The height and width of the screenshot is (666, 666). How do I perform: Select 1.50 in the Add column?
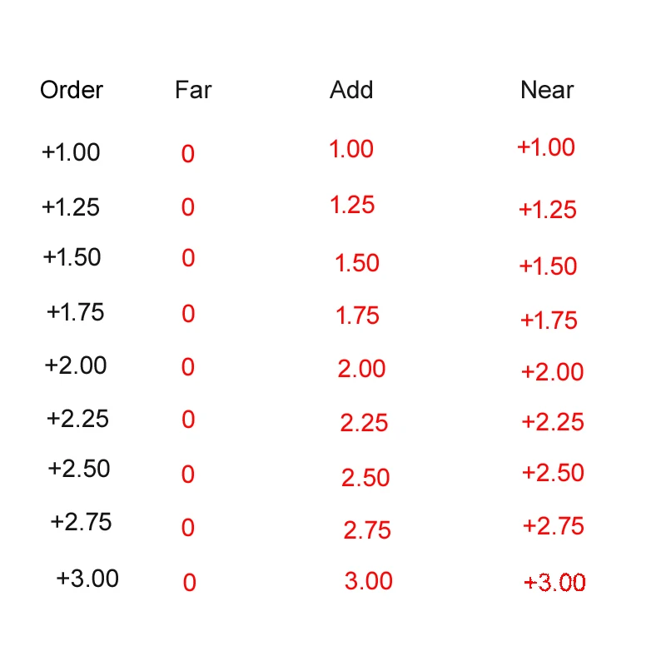tap(357, 263)
